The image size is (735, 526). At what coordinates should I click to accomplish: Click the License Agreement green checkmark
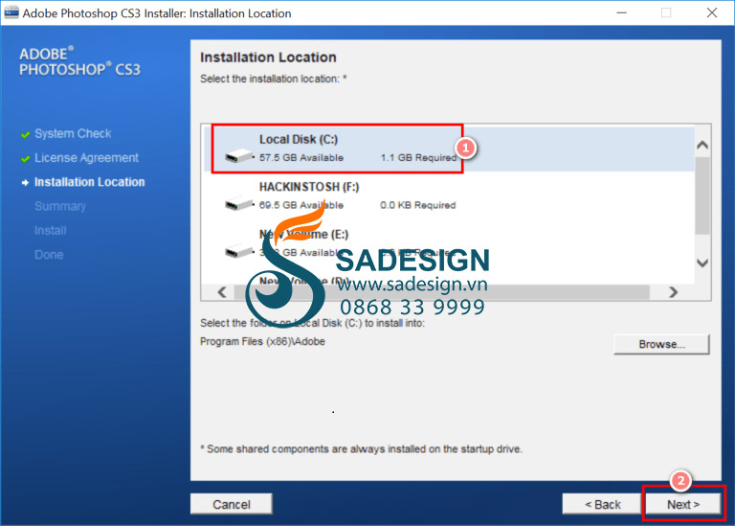pos(25,159)
